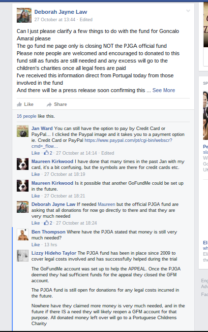Open Lizzy Hideho Taylor's avatar picture
Viewport: 208px width, 332px height.
click(x=23, y=256)
